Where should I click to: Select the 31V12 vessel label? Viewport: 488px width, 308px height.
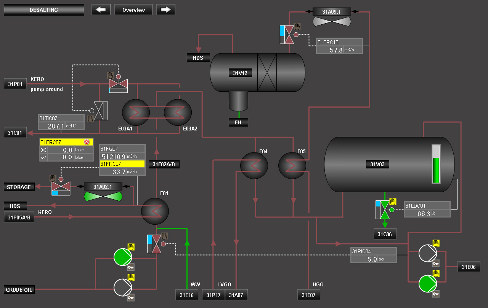240,73
